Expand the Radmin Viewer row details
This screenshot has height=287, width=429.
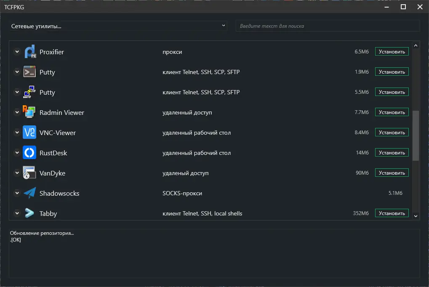(x=17, y=112)
